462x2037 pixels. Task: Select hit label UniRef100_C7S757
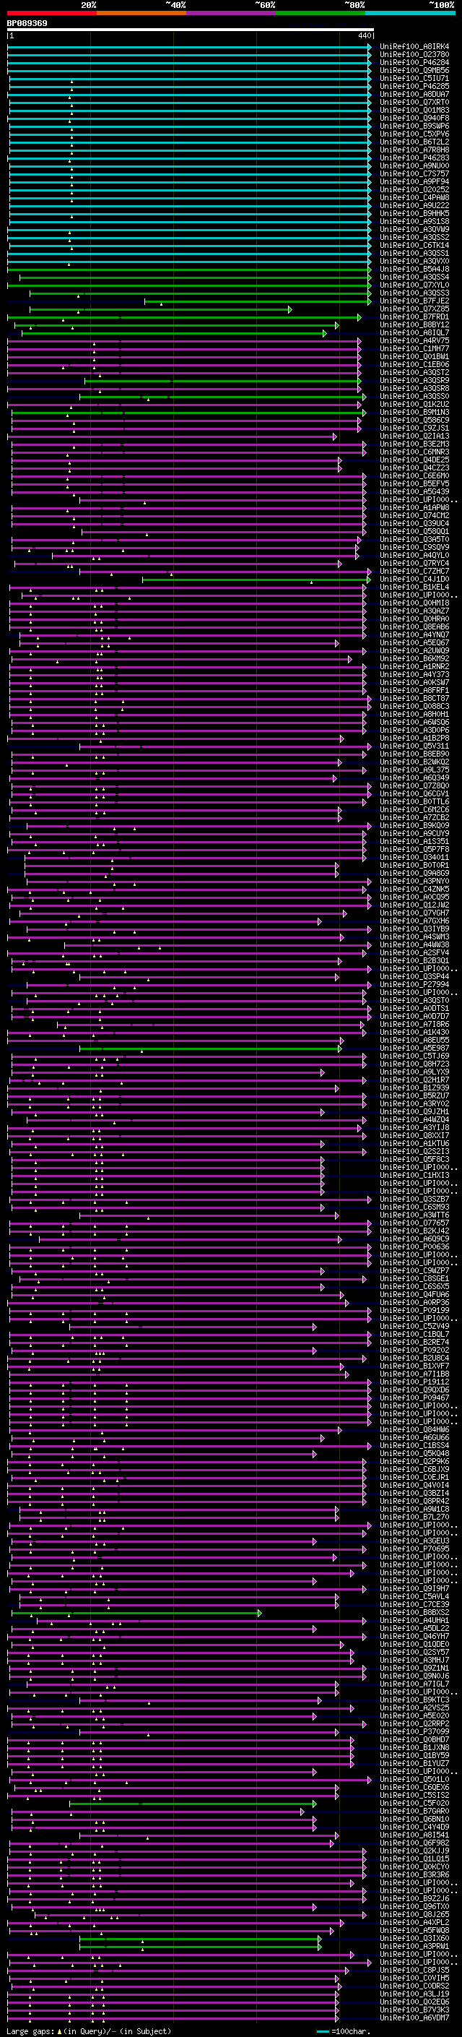[x=414, y=174]
